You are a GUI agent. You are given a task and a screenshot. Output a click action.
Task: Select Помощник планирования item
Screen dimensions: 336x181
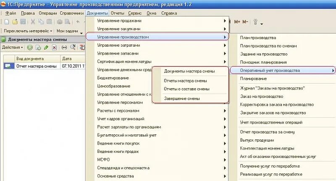[263, 62]
